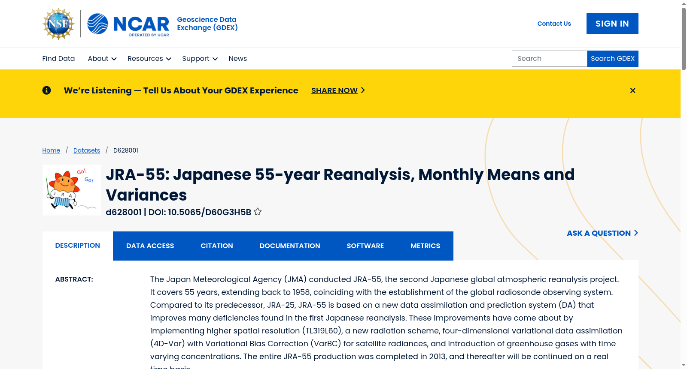Go to Home breadcrumb link
This screenshot has height=369, width=687.
[51, 150]
